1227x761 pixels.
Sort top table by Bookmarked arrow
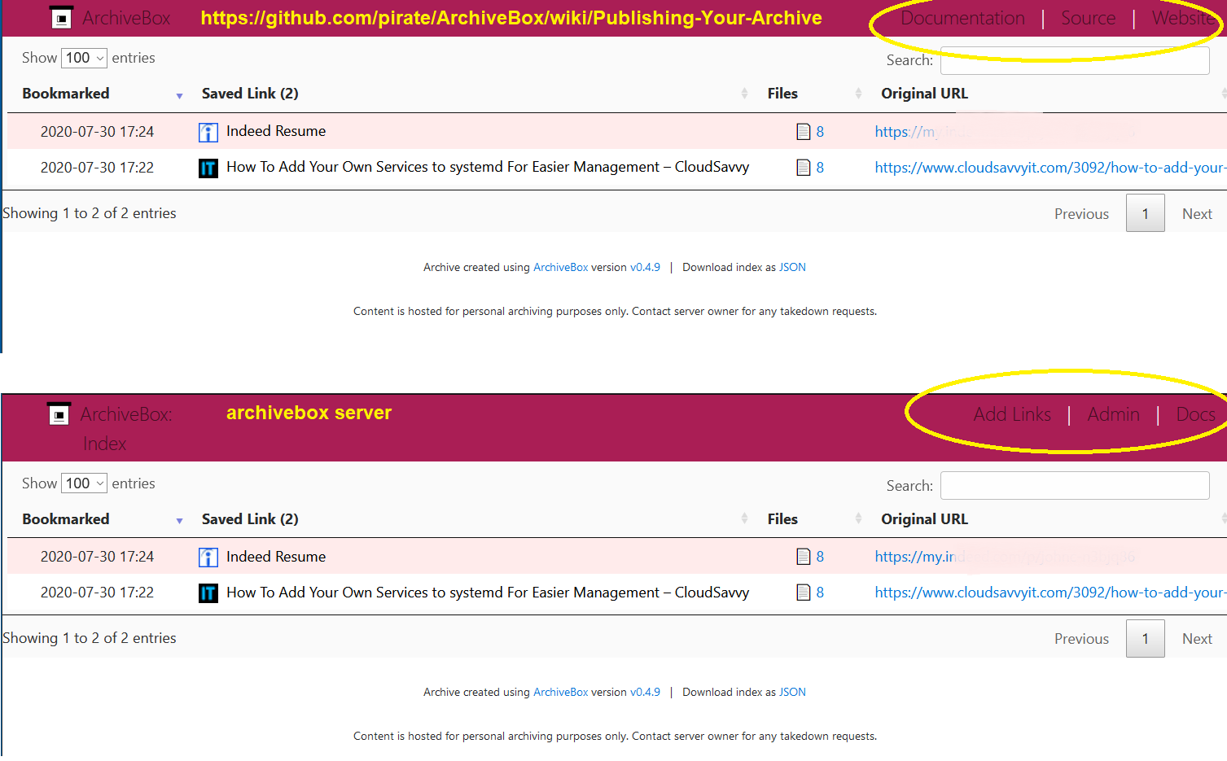(x=179, y=96)
